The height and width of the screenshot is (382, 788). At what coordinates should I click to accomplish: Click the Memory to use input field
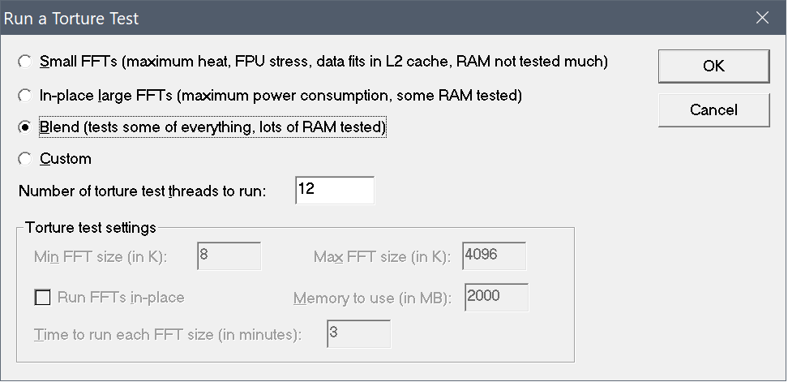click(496, 297)
